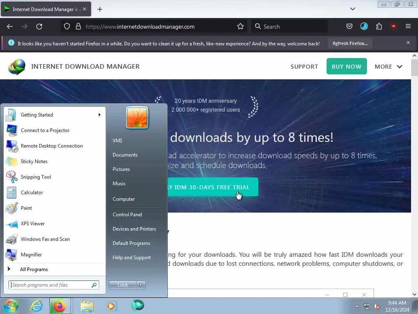Image resolution: width=418 pixels, height=314 pixels.
Task: Open the Extensions puzzle icon
Action: click(379, 26)
